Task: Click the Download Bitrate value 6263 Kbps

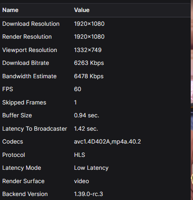Action: (x=89, y=63)
